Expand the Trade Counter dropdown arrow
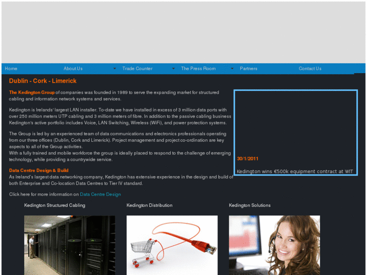Screen dimensions: 367x275 174,69
